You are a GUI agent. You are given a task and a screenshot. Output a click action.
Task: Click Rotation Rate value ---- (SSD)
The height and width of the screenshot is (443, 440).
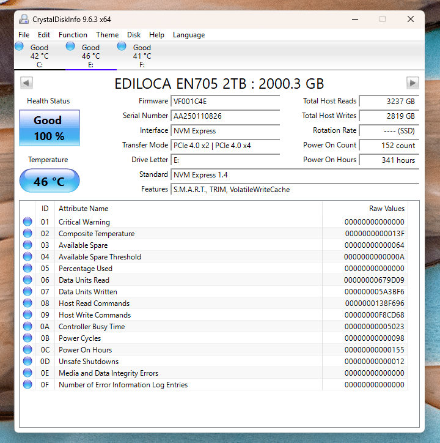[x=389, y=130]
